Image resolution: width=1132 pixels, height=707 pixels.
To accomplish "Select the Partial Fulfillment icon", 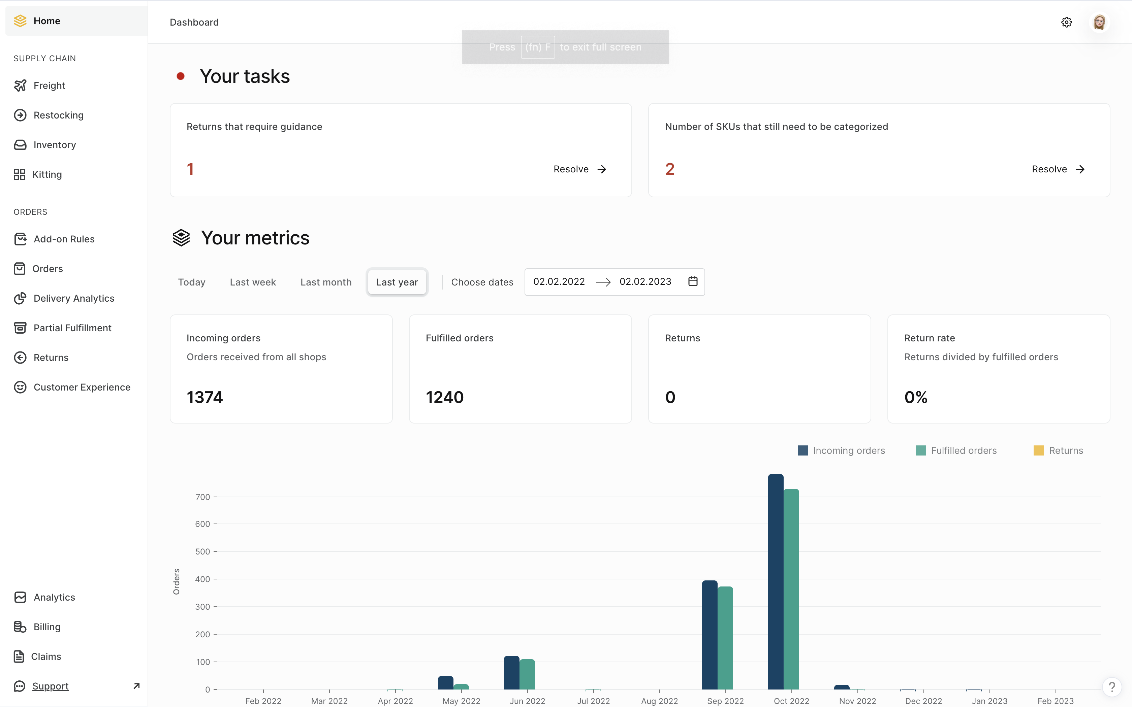I will pos(20,328).
